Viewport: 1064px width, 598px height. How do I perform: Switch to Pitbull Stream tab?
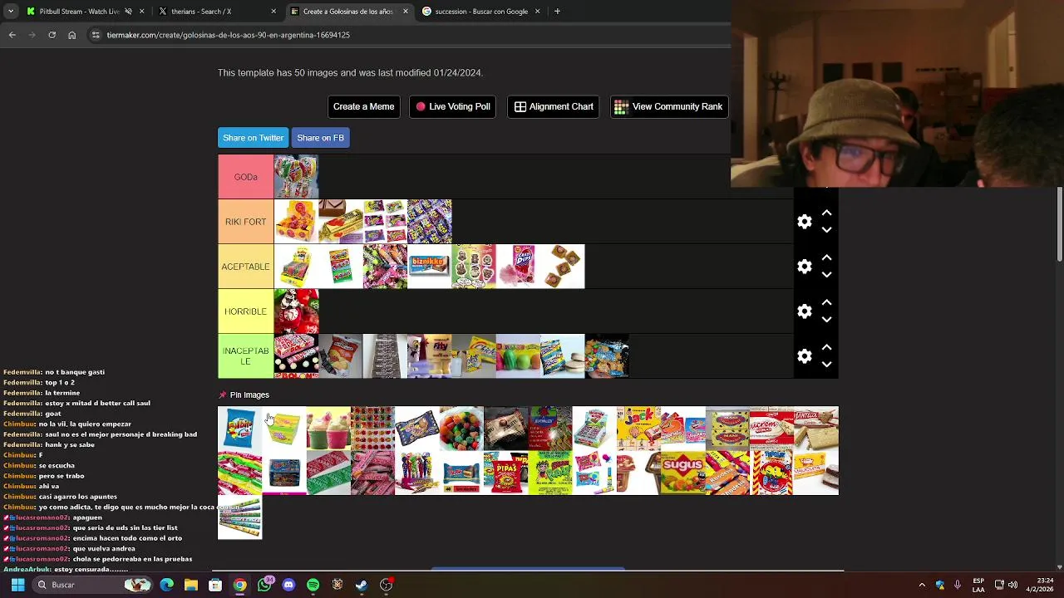click(x=80, y=12)
